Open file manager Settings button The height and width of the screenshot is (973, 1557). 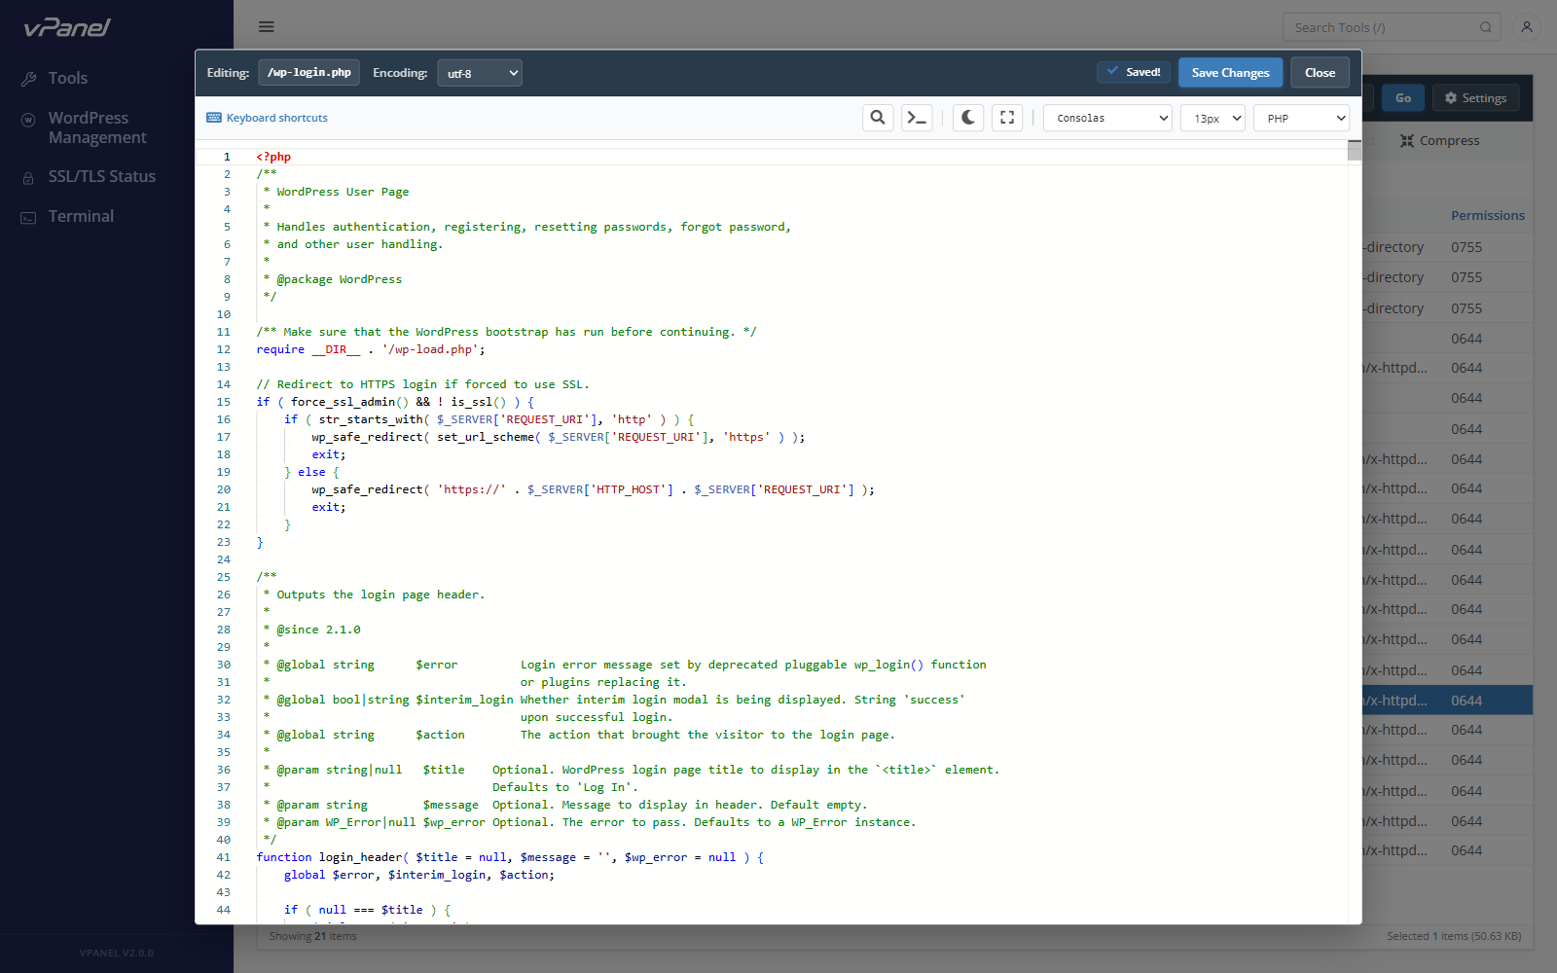pyautogui.click(x=1475, y=97)
